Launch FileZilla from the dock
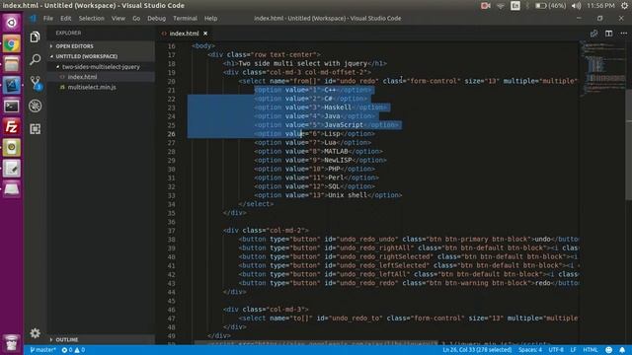This screenshot has width=632, height=355. tap(11, 127)
